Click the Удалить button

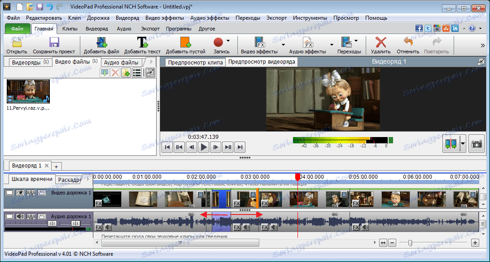pyautogui.click(x=381, y=45)
